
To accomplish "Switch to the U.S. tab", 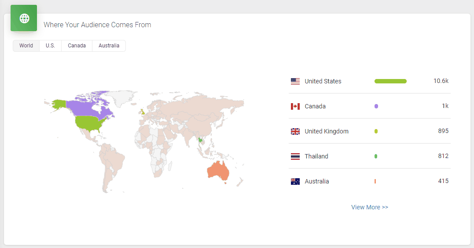I will coord(51,46).
